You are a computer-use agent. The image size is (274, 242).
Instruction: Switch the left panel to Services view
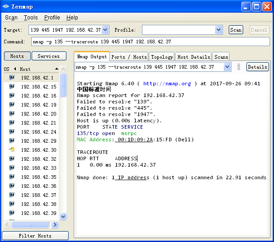tap(49, 56)
